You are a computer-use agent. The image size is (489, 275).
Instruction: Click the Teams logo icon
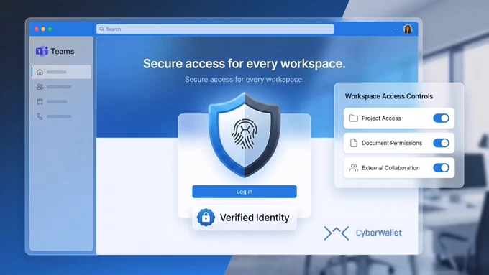coord(42,51)
